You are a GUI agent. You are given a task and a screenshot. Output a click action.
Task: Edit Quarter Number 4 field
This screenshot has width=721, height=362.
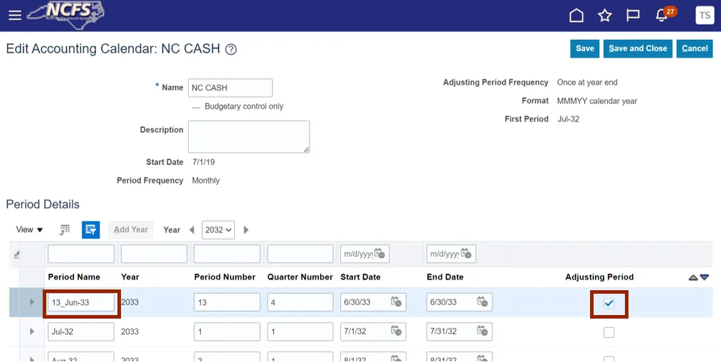tap(300, 302)
